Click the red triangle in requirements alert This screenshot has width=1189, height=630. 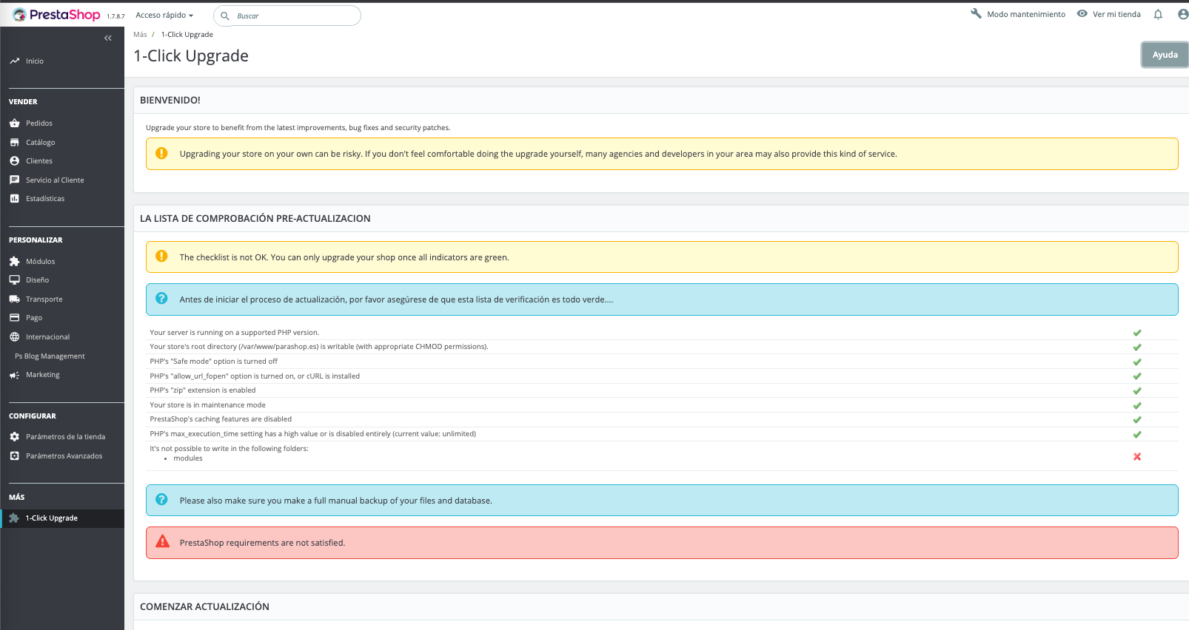pyautogui.click(x=162, y=542)
